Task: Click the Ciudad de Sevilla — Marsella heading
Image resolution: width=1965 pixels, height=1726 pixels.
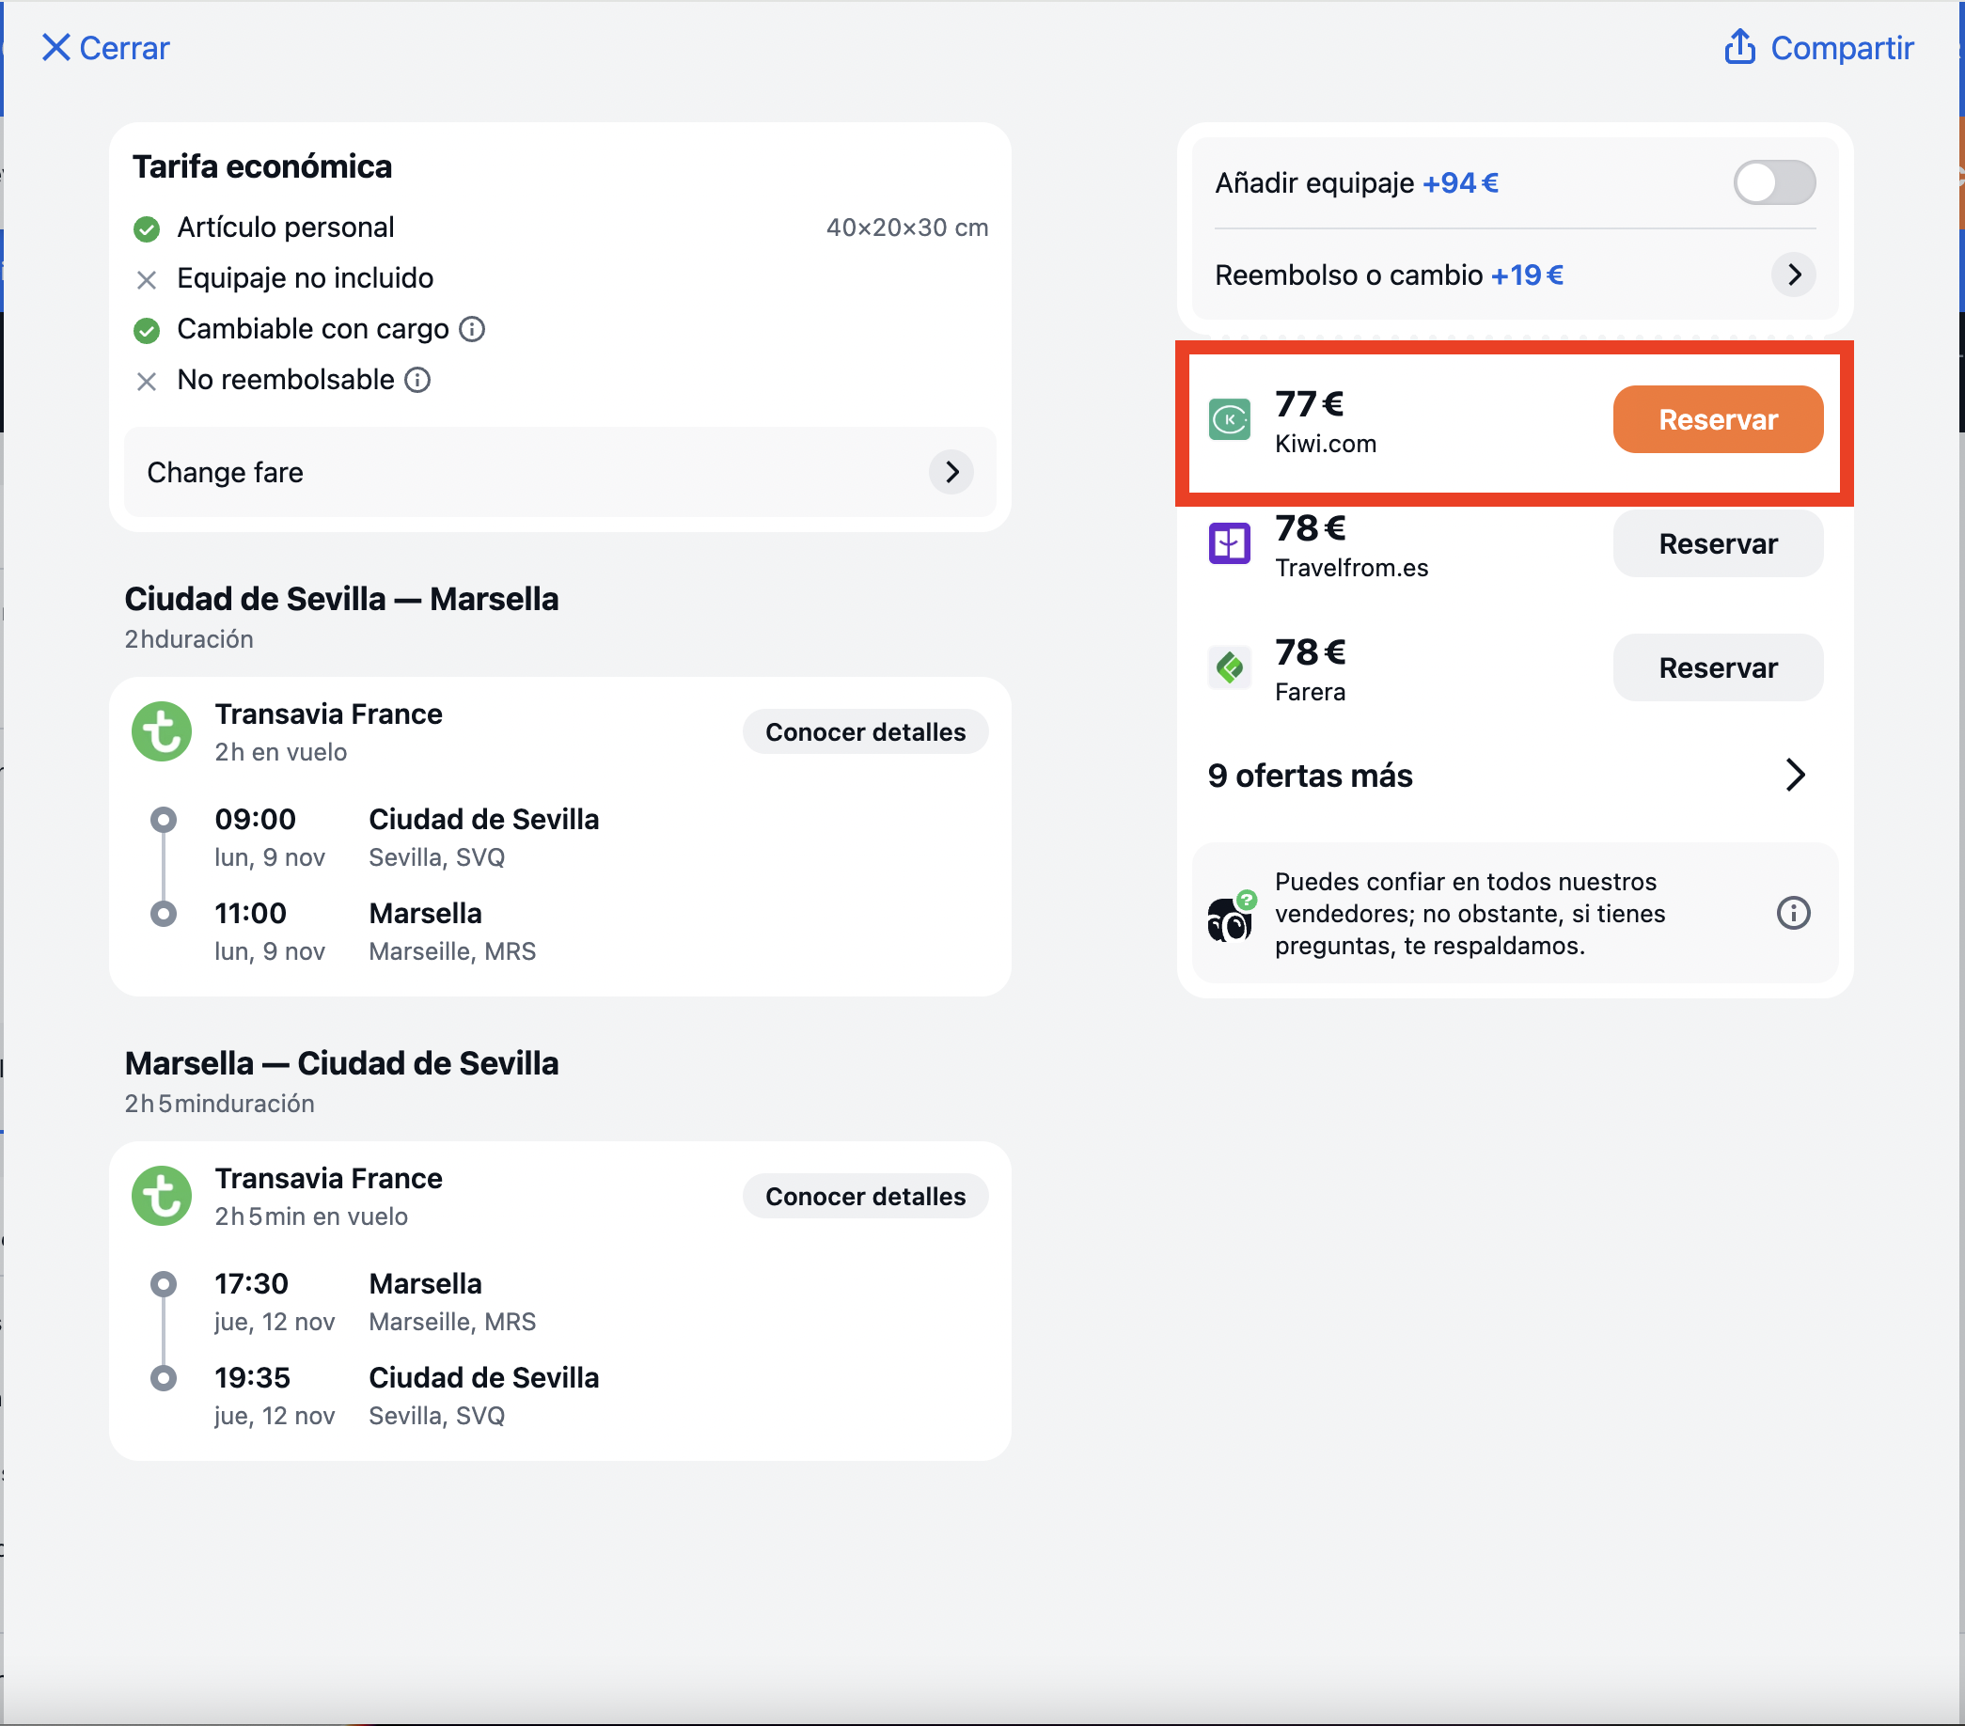Action: point(341,599)
